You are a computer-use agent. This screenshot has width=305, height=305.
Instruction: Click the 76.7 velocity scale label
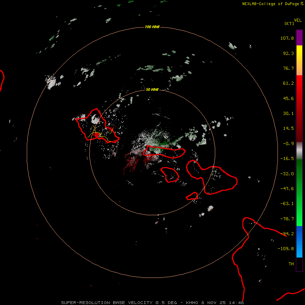288,68
